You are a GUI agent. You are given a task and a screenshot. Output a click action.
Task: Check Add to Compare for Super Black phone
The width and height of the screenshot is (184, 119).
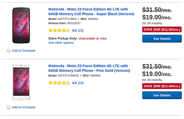pos(9,51)
